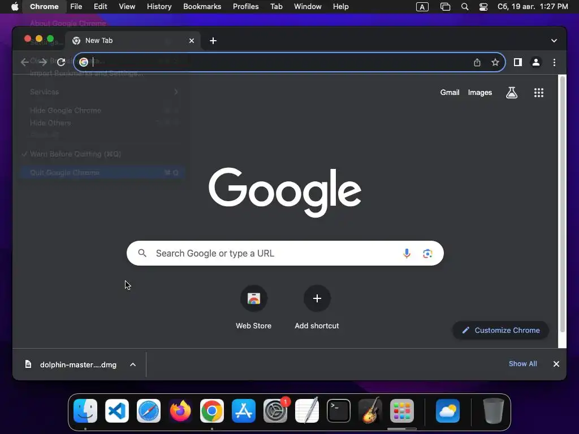Open Control Center in the menu bar

click(483, 7)
